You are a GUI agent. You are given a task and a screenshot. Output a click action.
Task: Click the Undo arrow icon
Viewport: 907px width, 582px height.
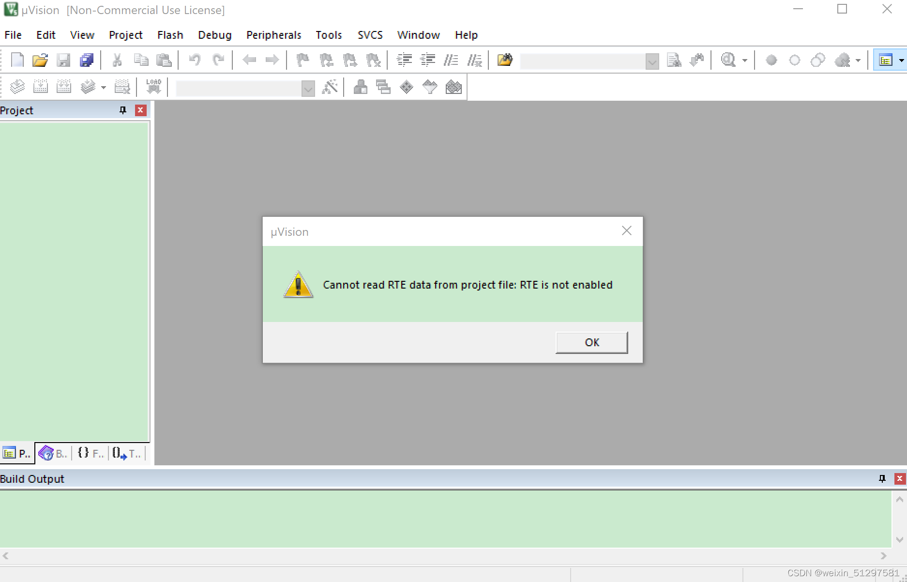click(195, 60)
